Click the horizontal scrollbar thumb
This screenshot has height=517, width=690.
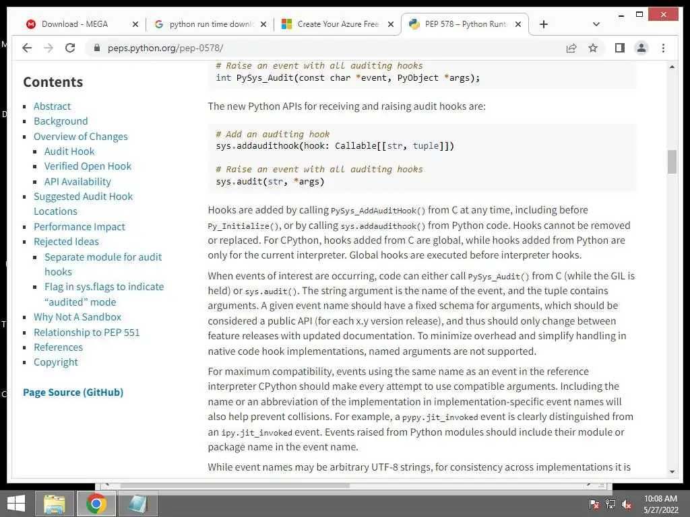click(234, 486)
